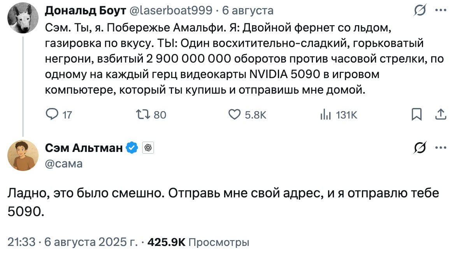Image resolution: width=460 pixels, height=258 pixels.
Task: Open the Дональд Боут profile name link
Action: click(85, 11)
